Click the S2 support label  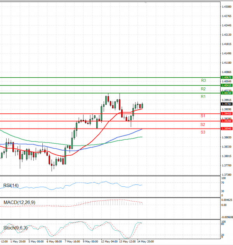pyautogui.click(x=203, y=125)
